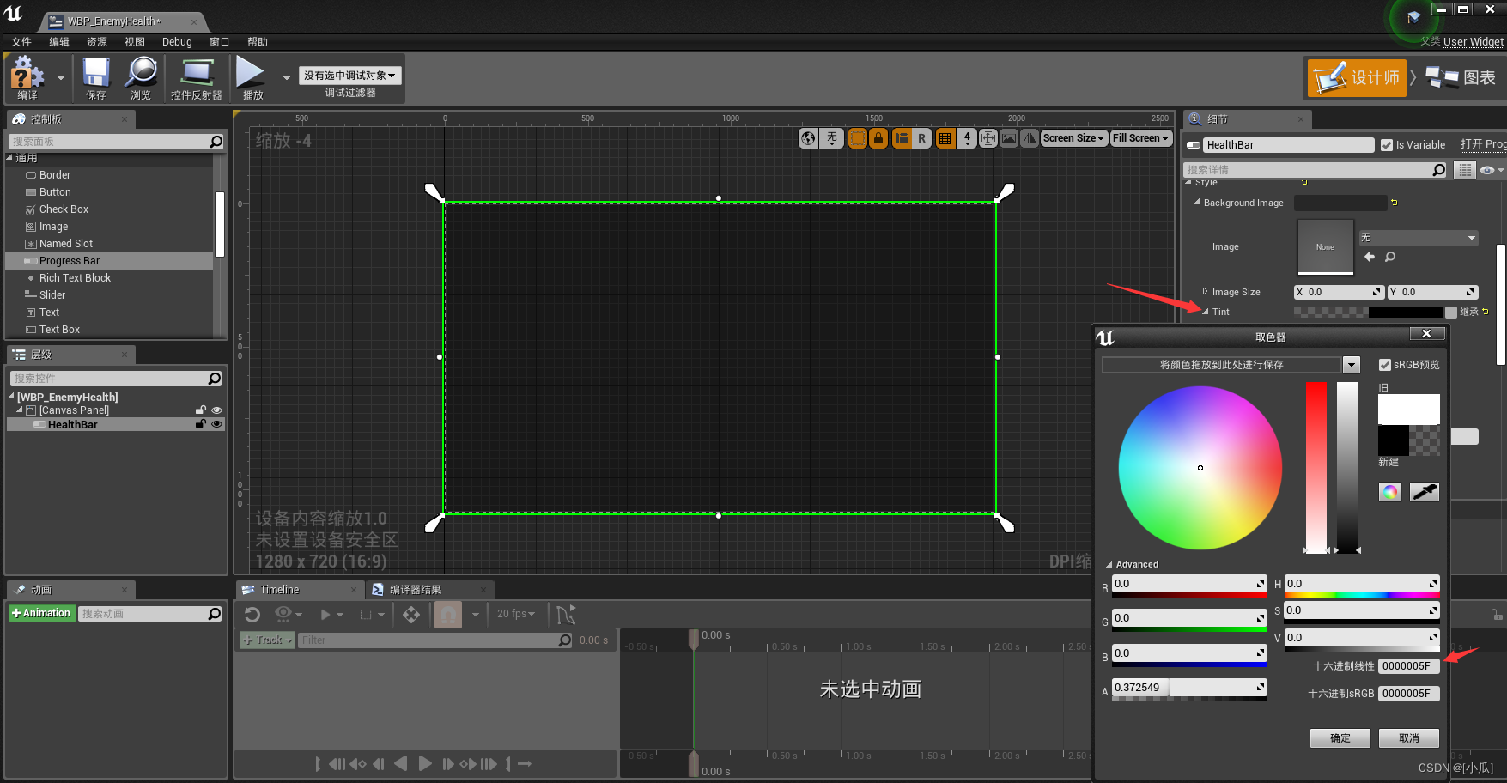Image resolution: width=1507 pixels, height=783 pixels.
Task: Toggle the Is Variable checkbox
Action: coord(1387,145)
